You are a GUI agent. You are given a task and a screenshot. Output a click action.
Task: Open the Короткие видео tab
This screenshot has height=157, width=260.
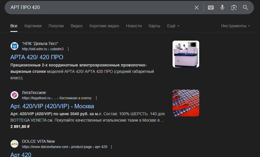104,26
